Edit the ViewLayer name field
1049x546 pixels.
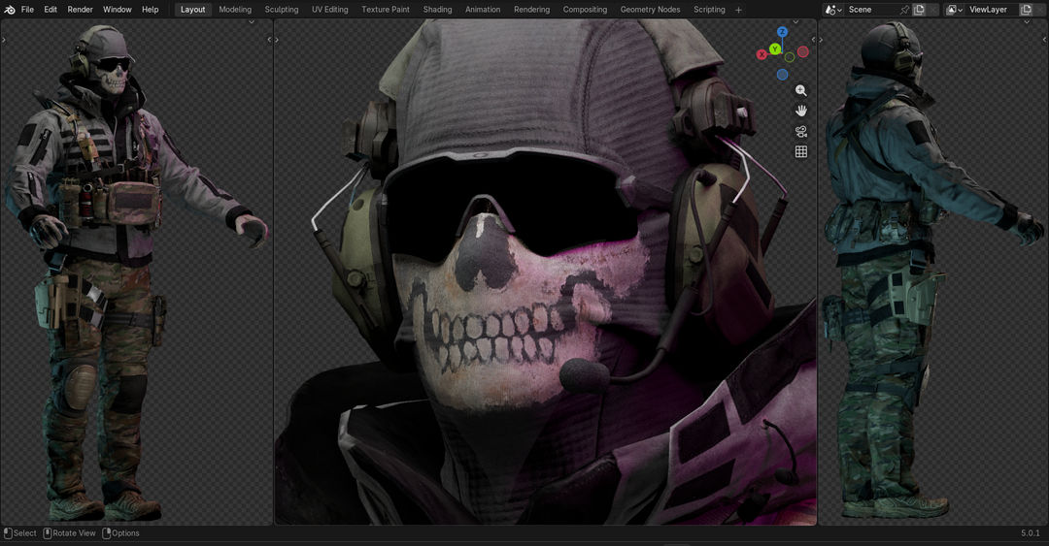click(x=992, y=10)
